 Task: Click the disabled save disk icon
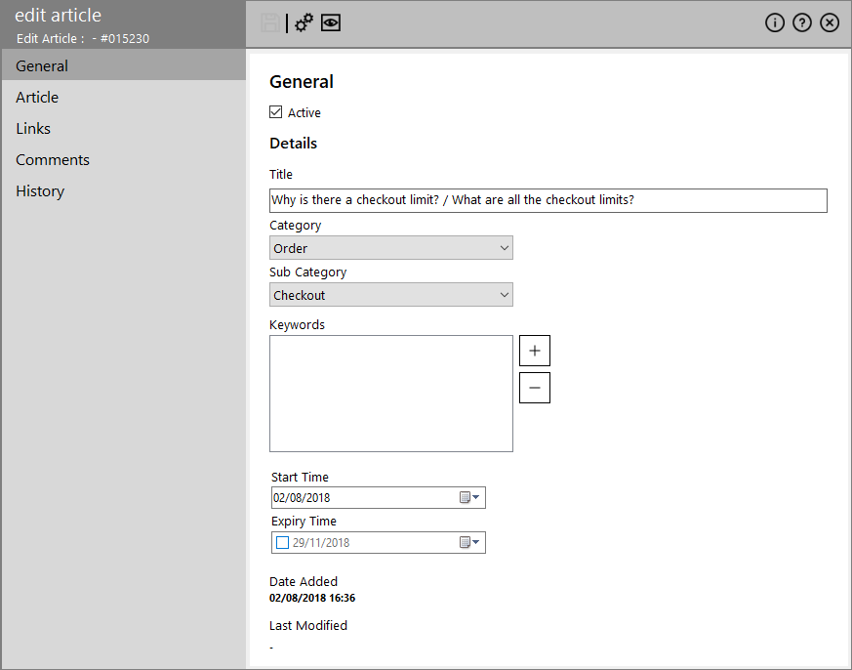tap(270, 22)
